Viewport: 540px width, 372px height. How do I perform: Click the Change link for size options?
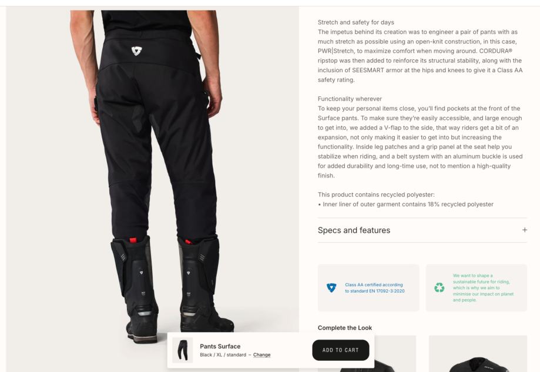click(x=261, y=355)
